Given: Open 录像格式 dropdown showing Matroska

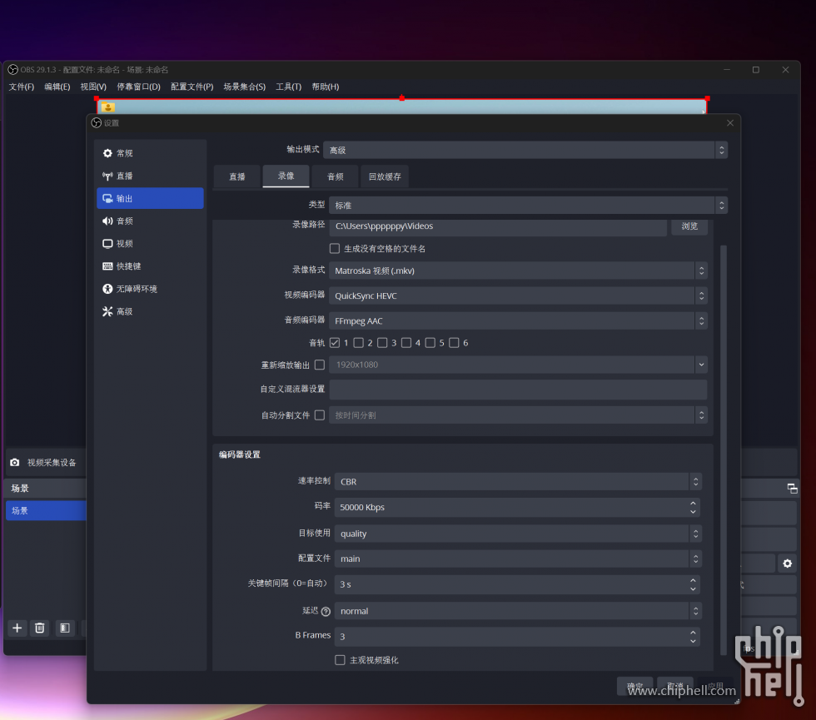Looking at the screenshot, I should coord(518,271).
